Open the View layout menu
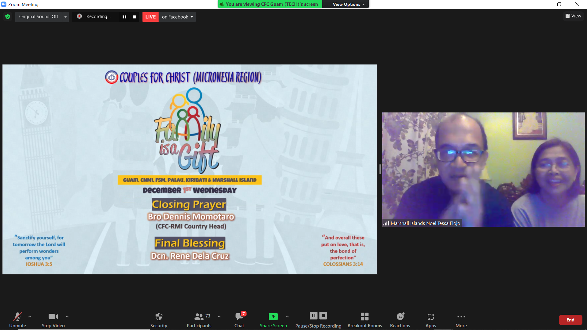The height and width of the screenshot is (330, 587). (x=573, y=16)
